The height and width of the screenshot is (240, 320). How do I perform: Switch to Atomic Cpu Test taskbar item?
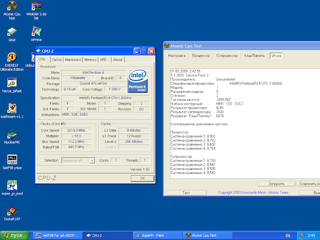tap(208, 235)
